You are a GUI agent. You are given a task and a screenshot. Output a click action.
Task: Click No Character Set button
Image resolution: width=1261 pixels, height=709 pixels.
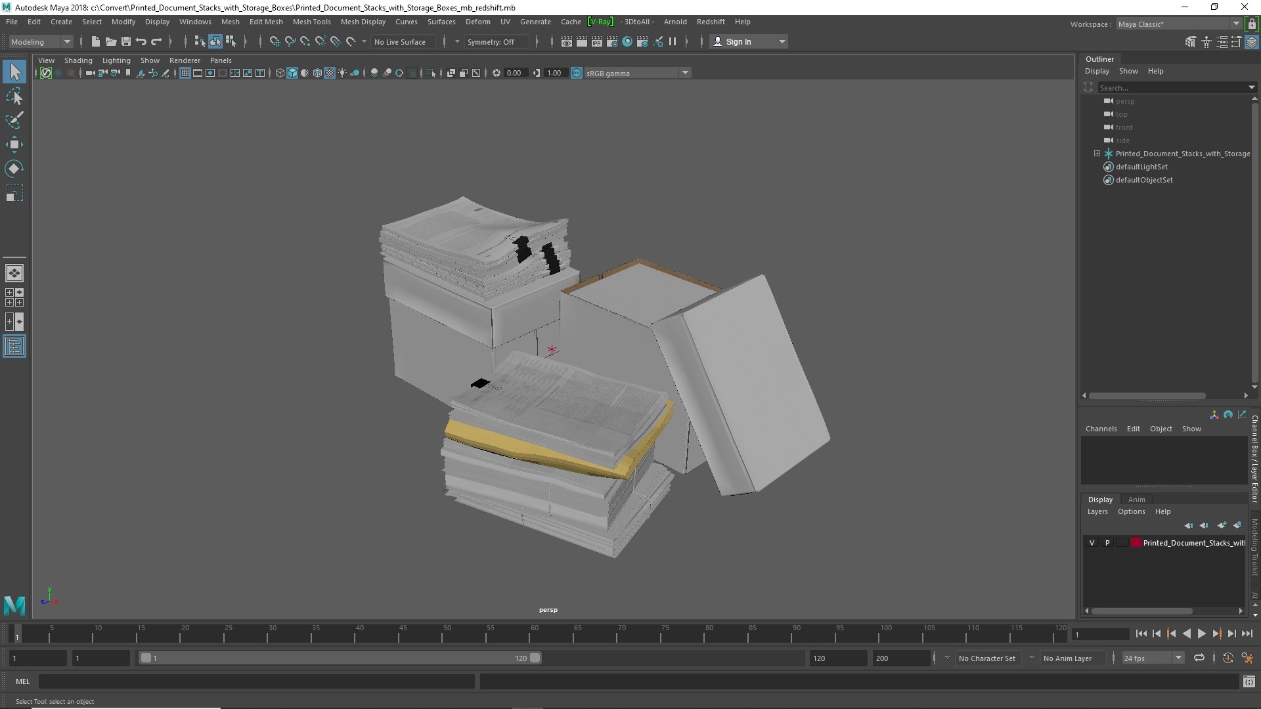986,658
